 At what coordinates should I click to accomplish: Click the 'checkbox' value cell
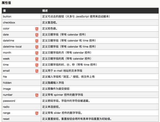click(x=21, y=23)
